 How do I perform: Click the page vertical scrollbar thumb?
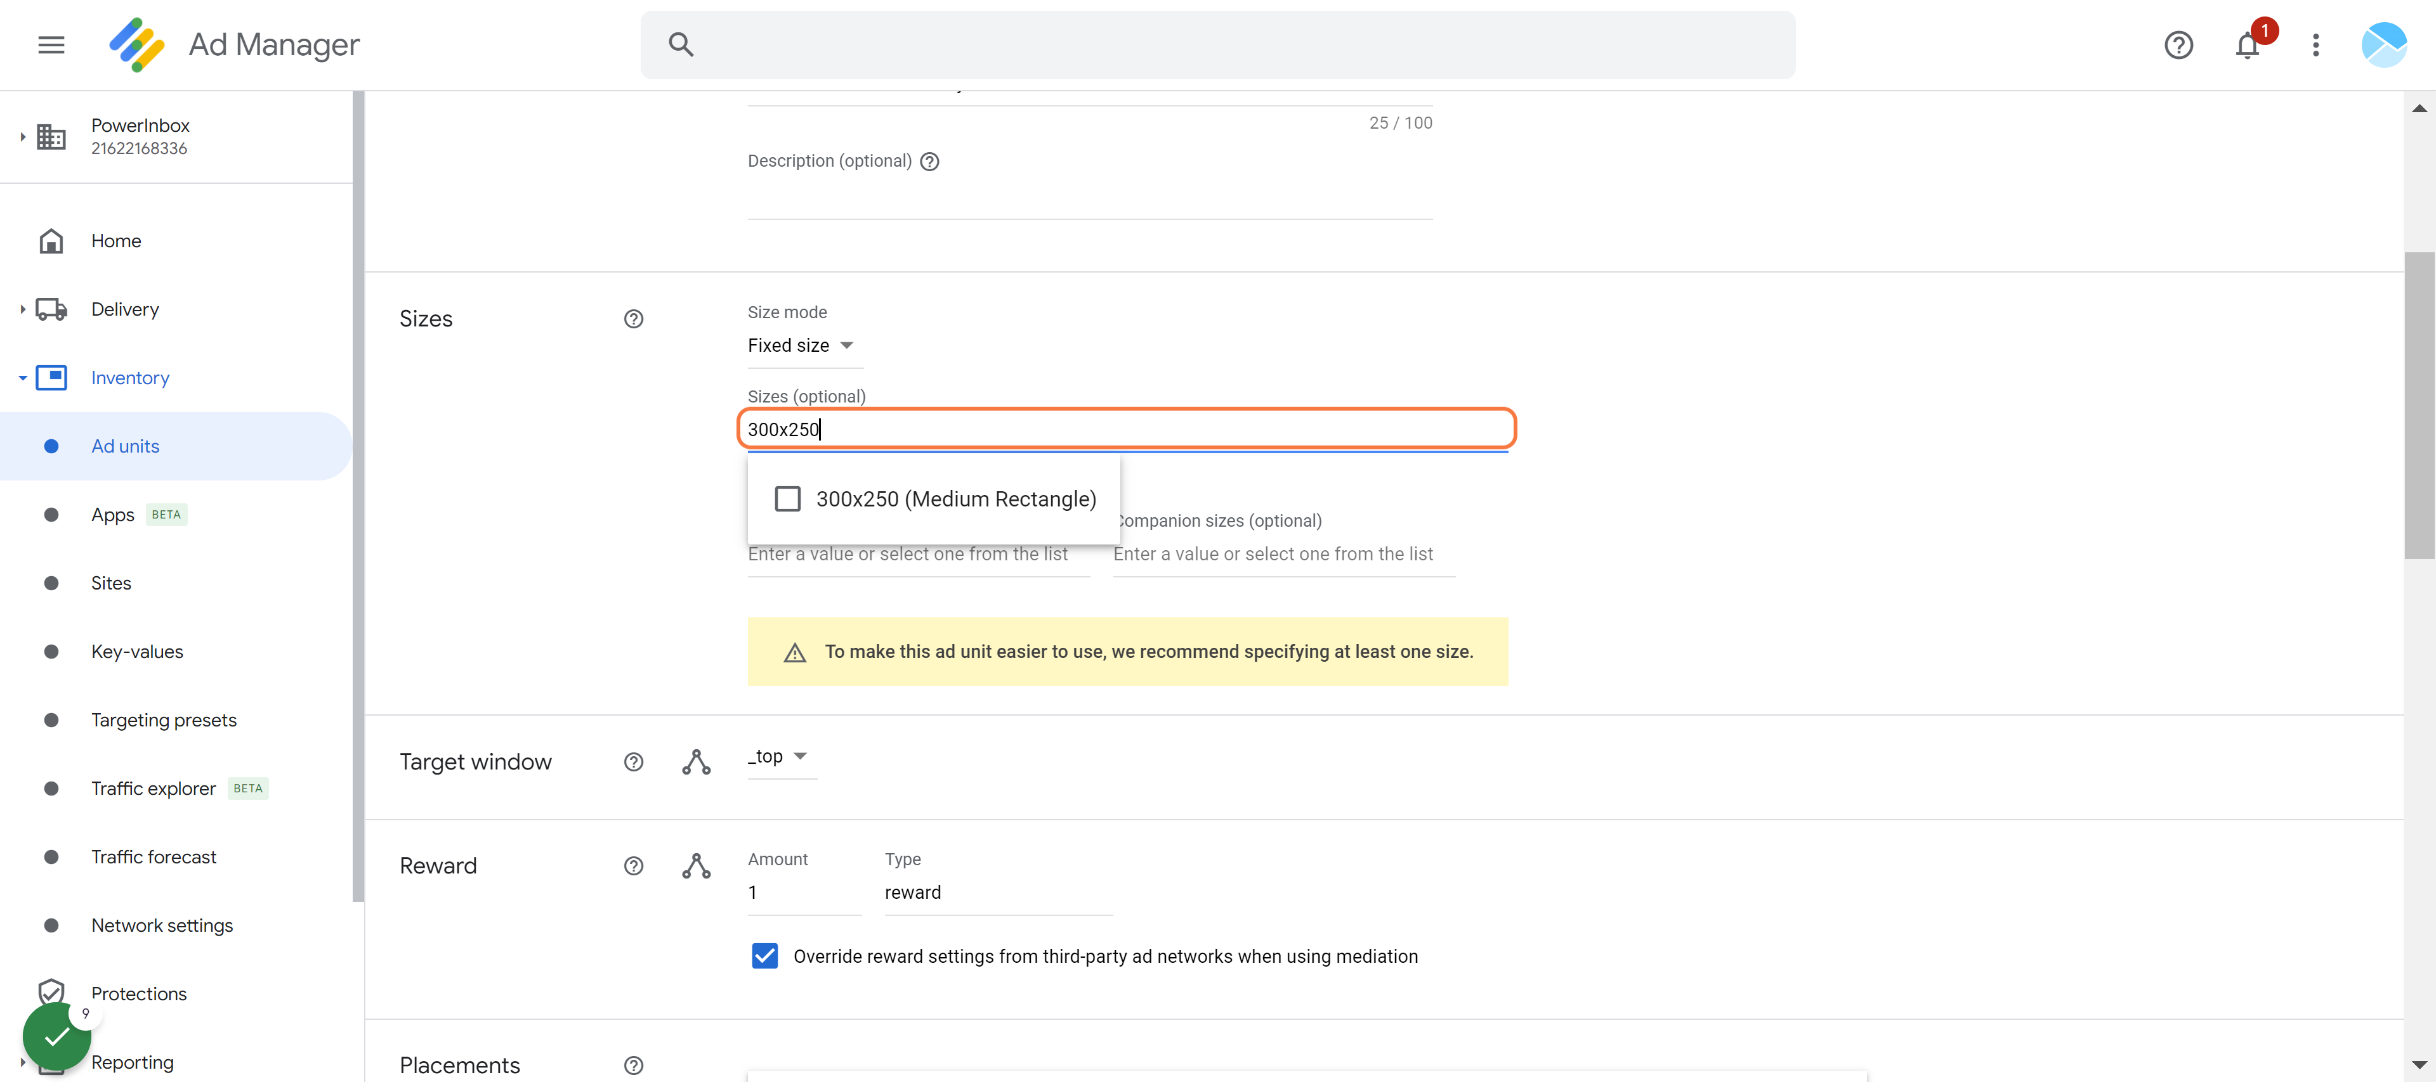pos(2419,404)
